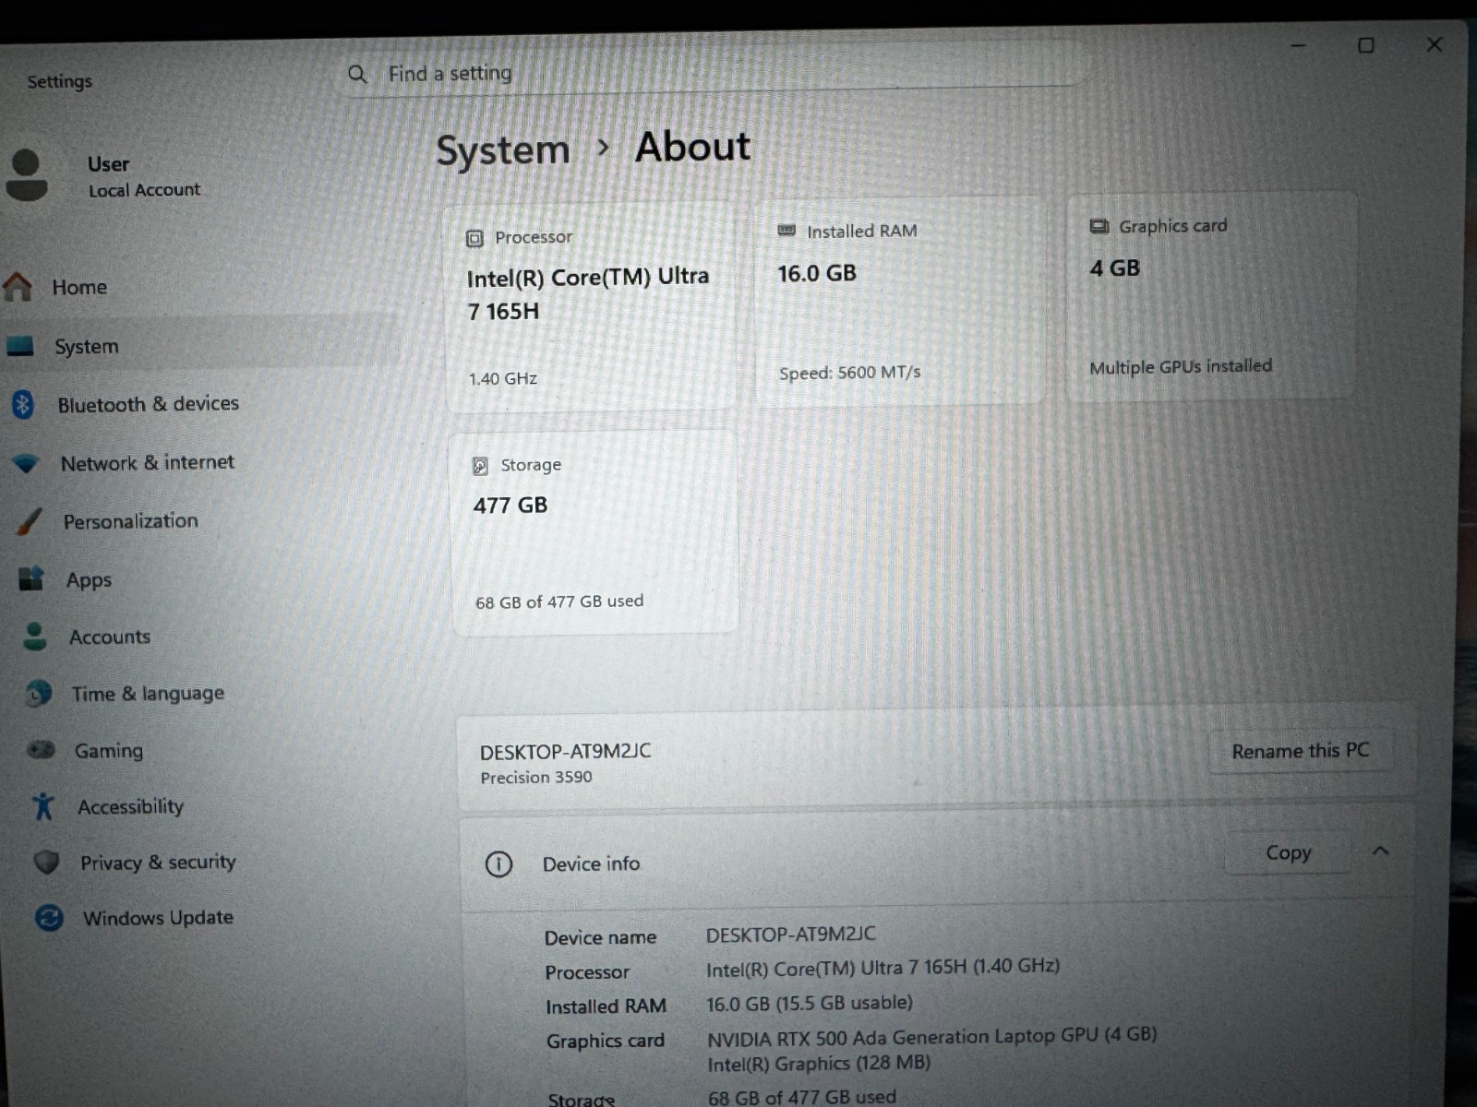1477x1107 pixels.
Task: Open the Graphics card 4 GB card
Action: [1211, 295]
